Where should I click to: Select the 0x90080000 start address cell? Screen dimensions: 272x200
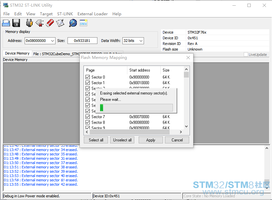[139, 122]
